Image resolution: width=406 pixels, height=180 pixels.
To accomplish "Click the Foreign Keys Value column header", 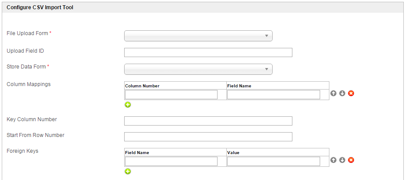I will coord(233,153).
